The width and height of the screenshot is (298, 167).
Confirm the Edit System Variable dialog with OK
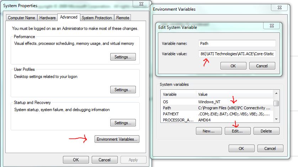coord(233,66)
